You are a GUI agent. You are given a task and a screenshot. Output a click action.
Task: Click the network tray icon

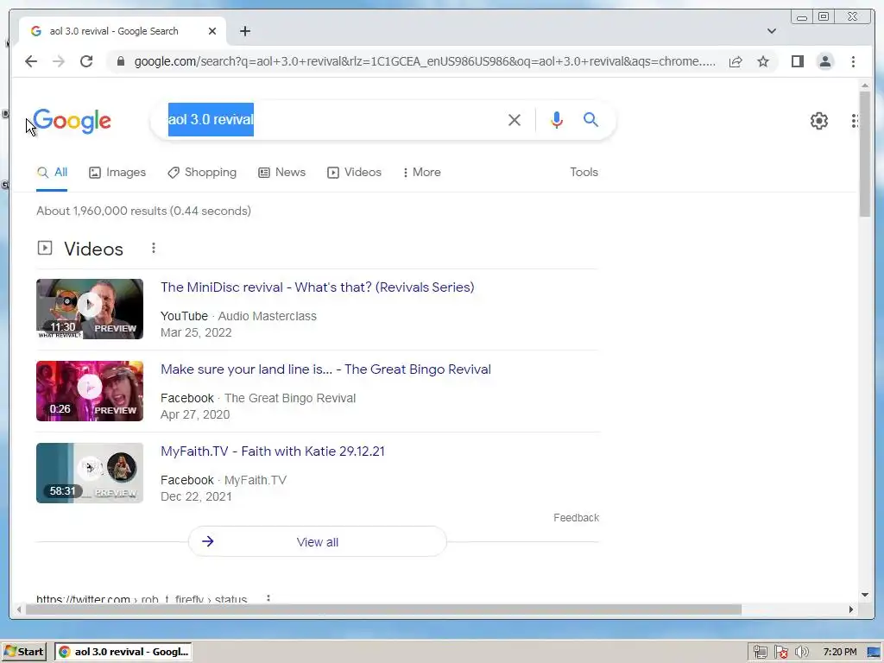pyautogui.click(x=760, y=653)
